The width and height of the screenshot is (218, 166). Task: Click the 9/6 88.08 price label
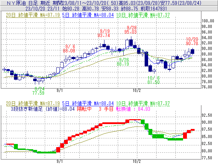coord(69,49)
